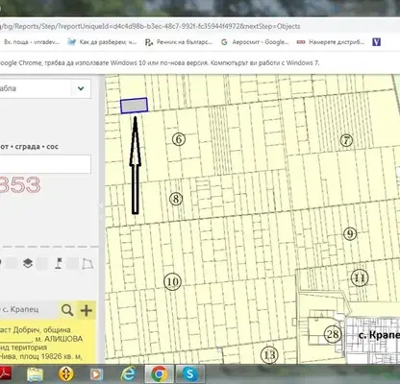Click cadastral block label 13 on the map
The height and width of the screenshot is (384, 400).
tap(269, 355)
